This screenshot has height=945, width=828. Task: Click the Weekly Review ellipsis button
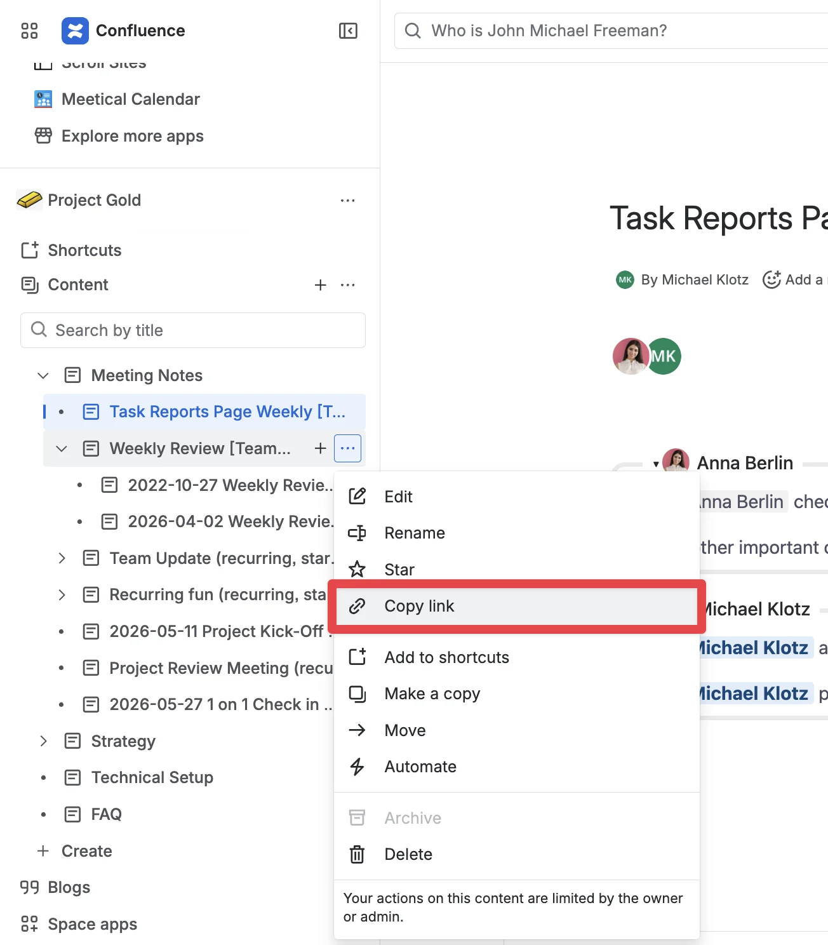pyautogui.click(x=347, y=448)
